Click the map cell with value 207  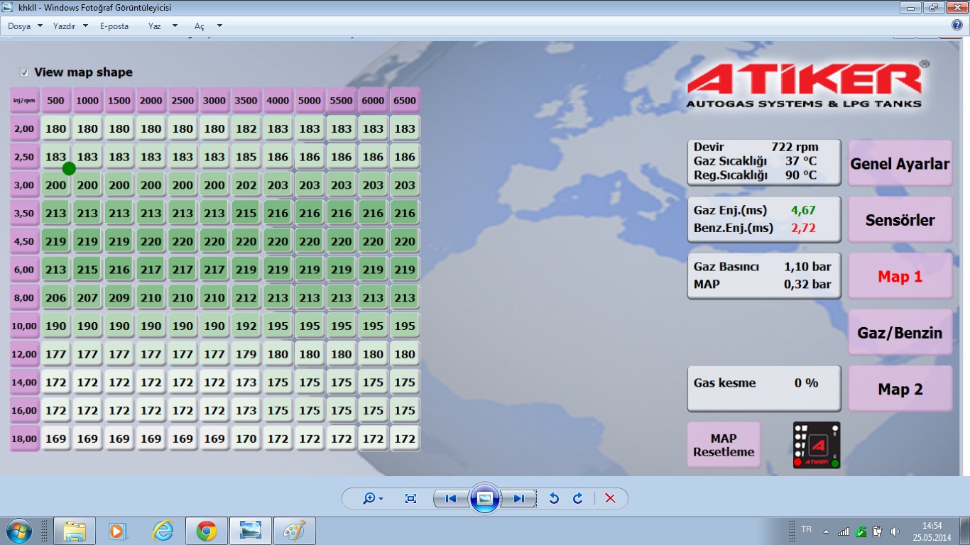[x=87, y=298]
